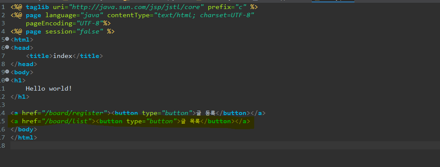Click the index title text
The image size is (440, 167).
(62, 56)
